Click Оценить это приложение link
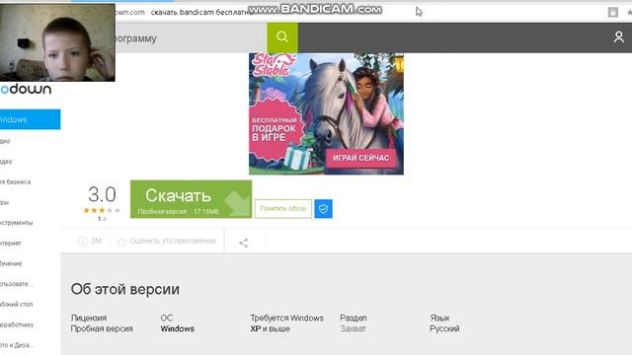 (x=173, y=241)
